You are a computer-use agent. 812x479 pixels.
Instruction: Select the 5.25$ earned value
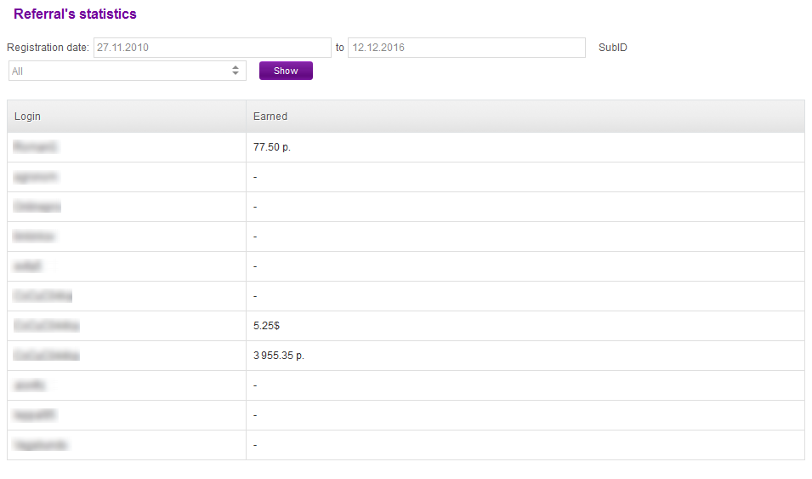pyautogui.click(x=267, y=326)
